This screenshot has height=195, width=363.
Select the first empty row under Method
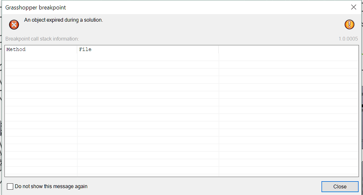coord(41,57)
